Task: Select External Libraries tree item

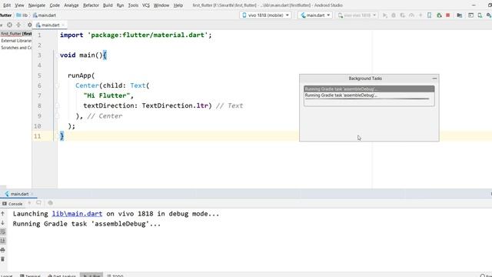Action: coord(16,41)
